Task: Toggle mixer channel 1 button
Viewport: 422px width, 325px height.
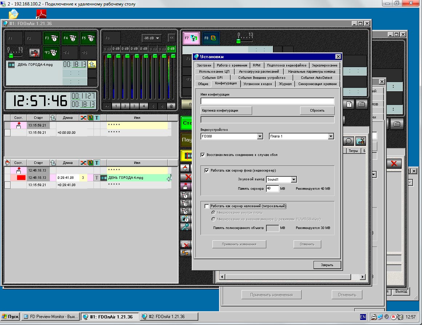Action: tap(116, 106)
